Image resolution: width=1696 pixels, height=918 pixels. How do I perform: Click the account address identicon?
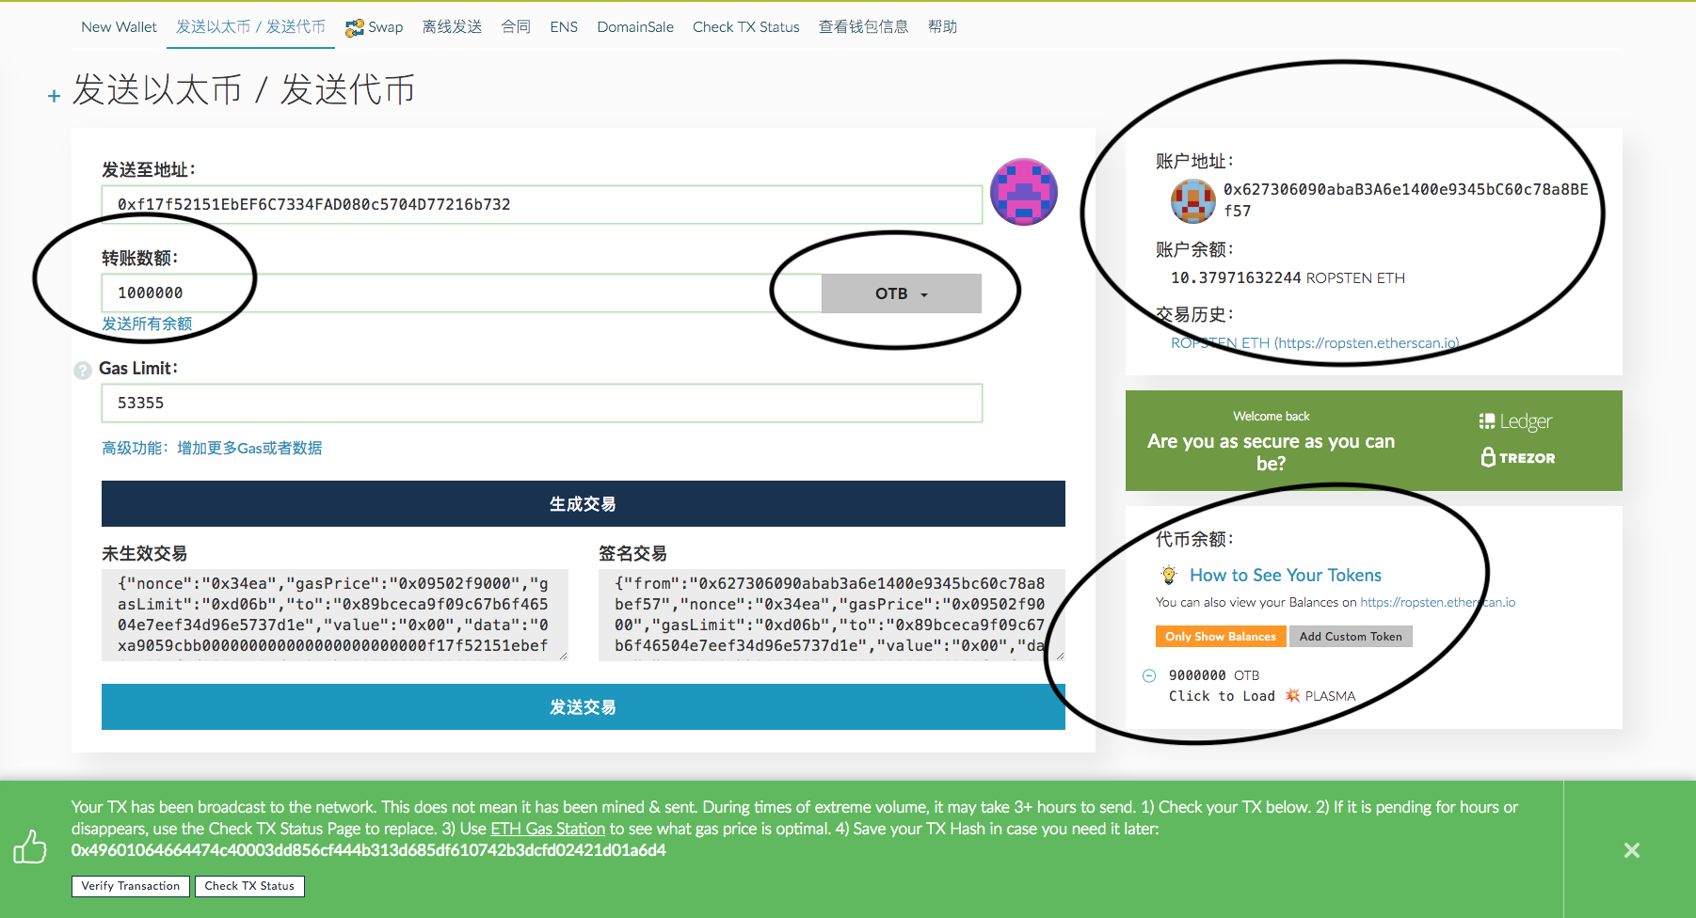(1192, 200)
